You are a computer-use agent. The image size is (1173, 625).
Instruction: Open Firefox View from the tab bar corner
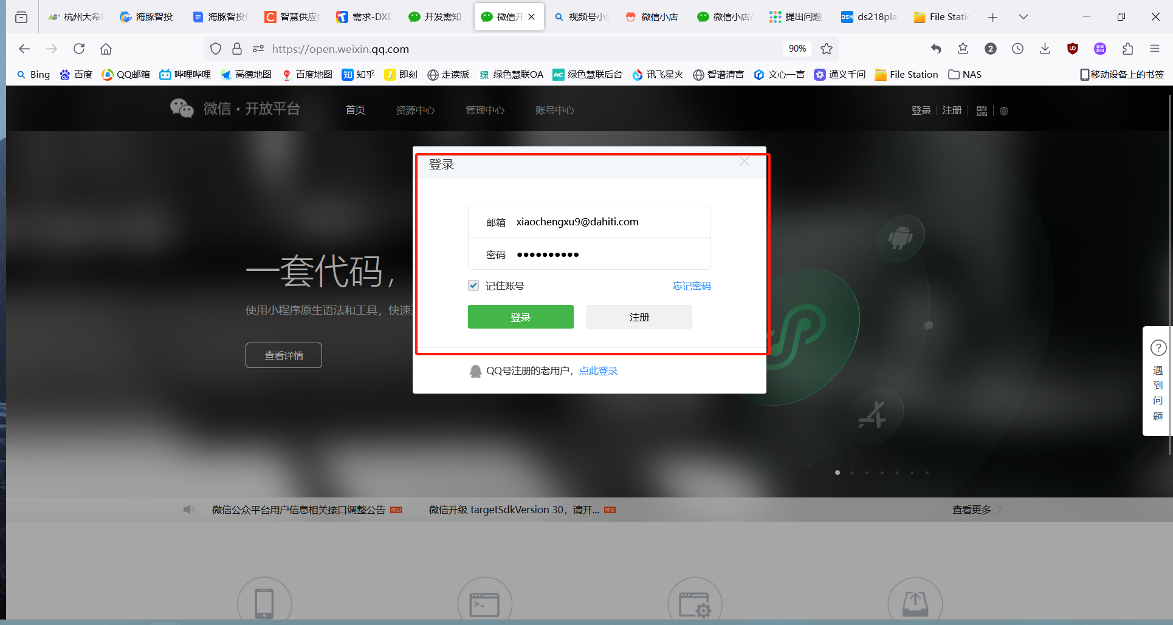pos(21,17)
